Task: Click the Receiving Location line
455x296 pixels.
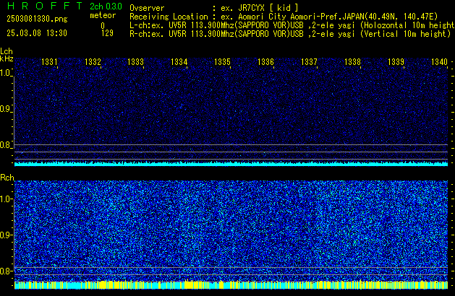Action: click(284, 17)
